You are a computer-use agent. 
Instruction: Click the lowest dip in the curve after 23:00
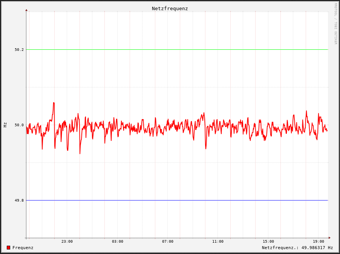[x=80, y=153]
